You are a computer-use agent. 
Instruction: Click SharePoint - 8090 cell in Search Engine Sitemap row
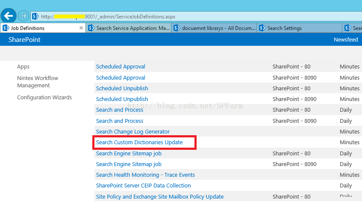click(294, 164)
